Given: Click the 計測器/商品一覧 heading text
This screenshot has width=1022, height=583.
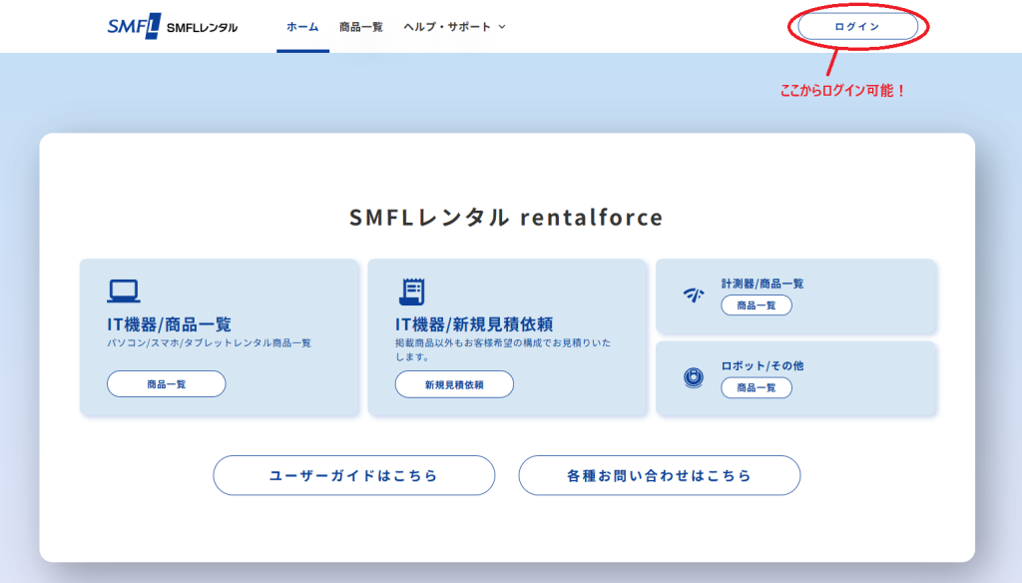Looking at the screenshot, I should 762,284.
